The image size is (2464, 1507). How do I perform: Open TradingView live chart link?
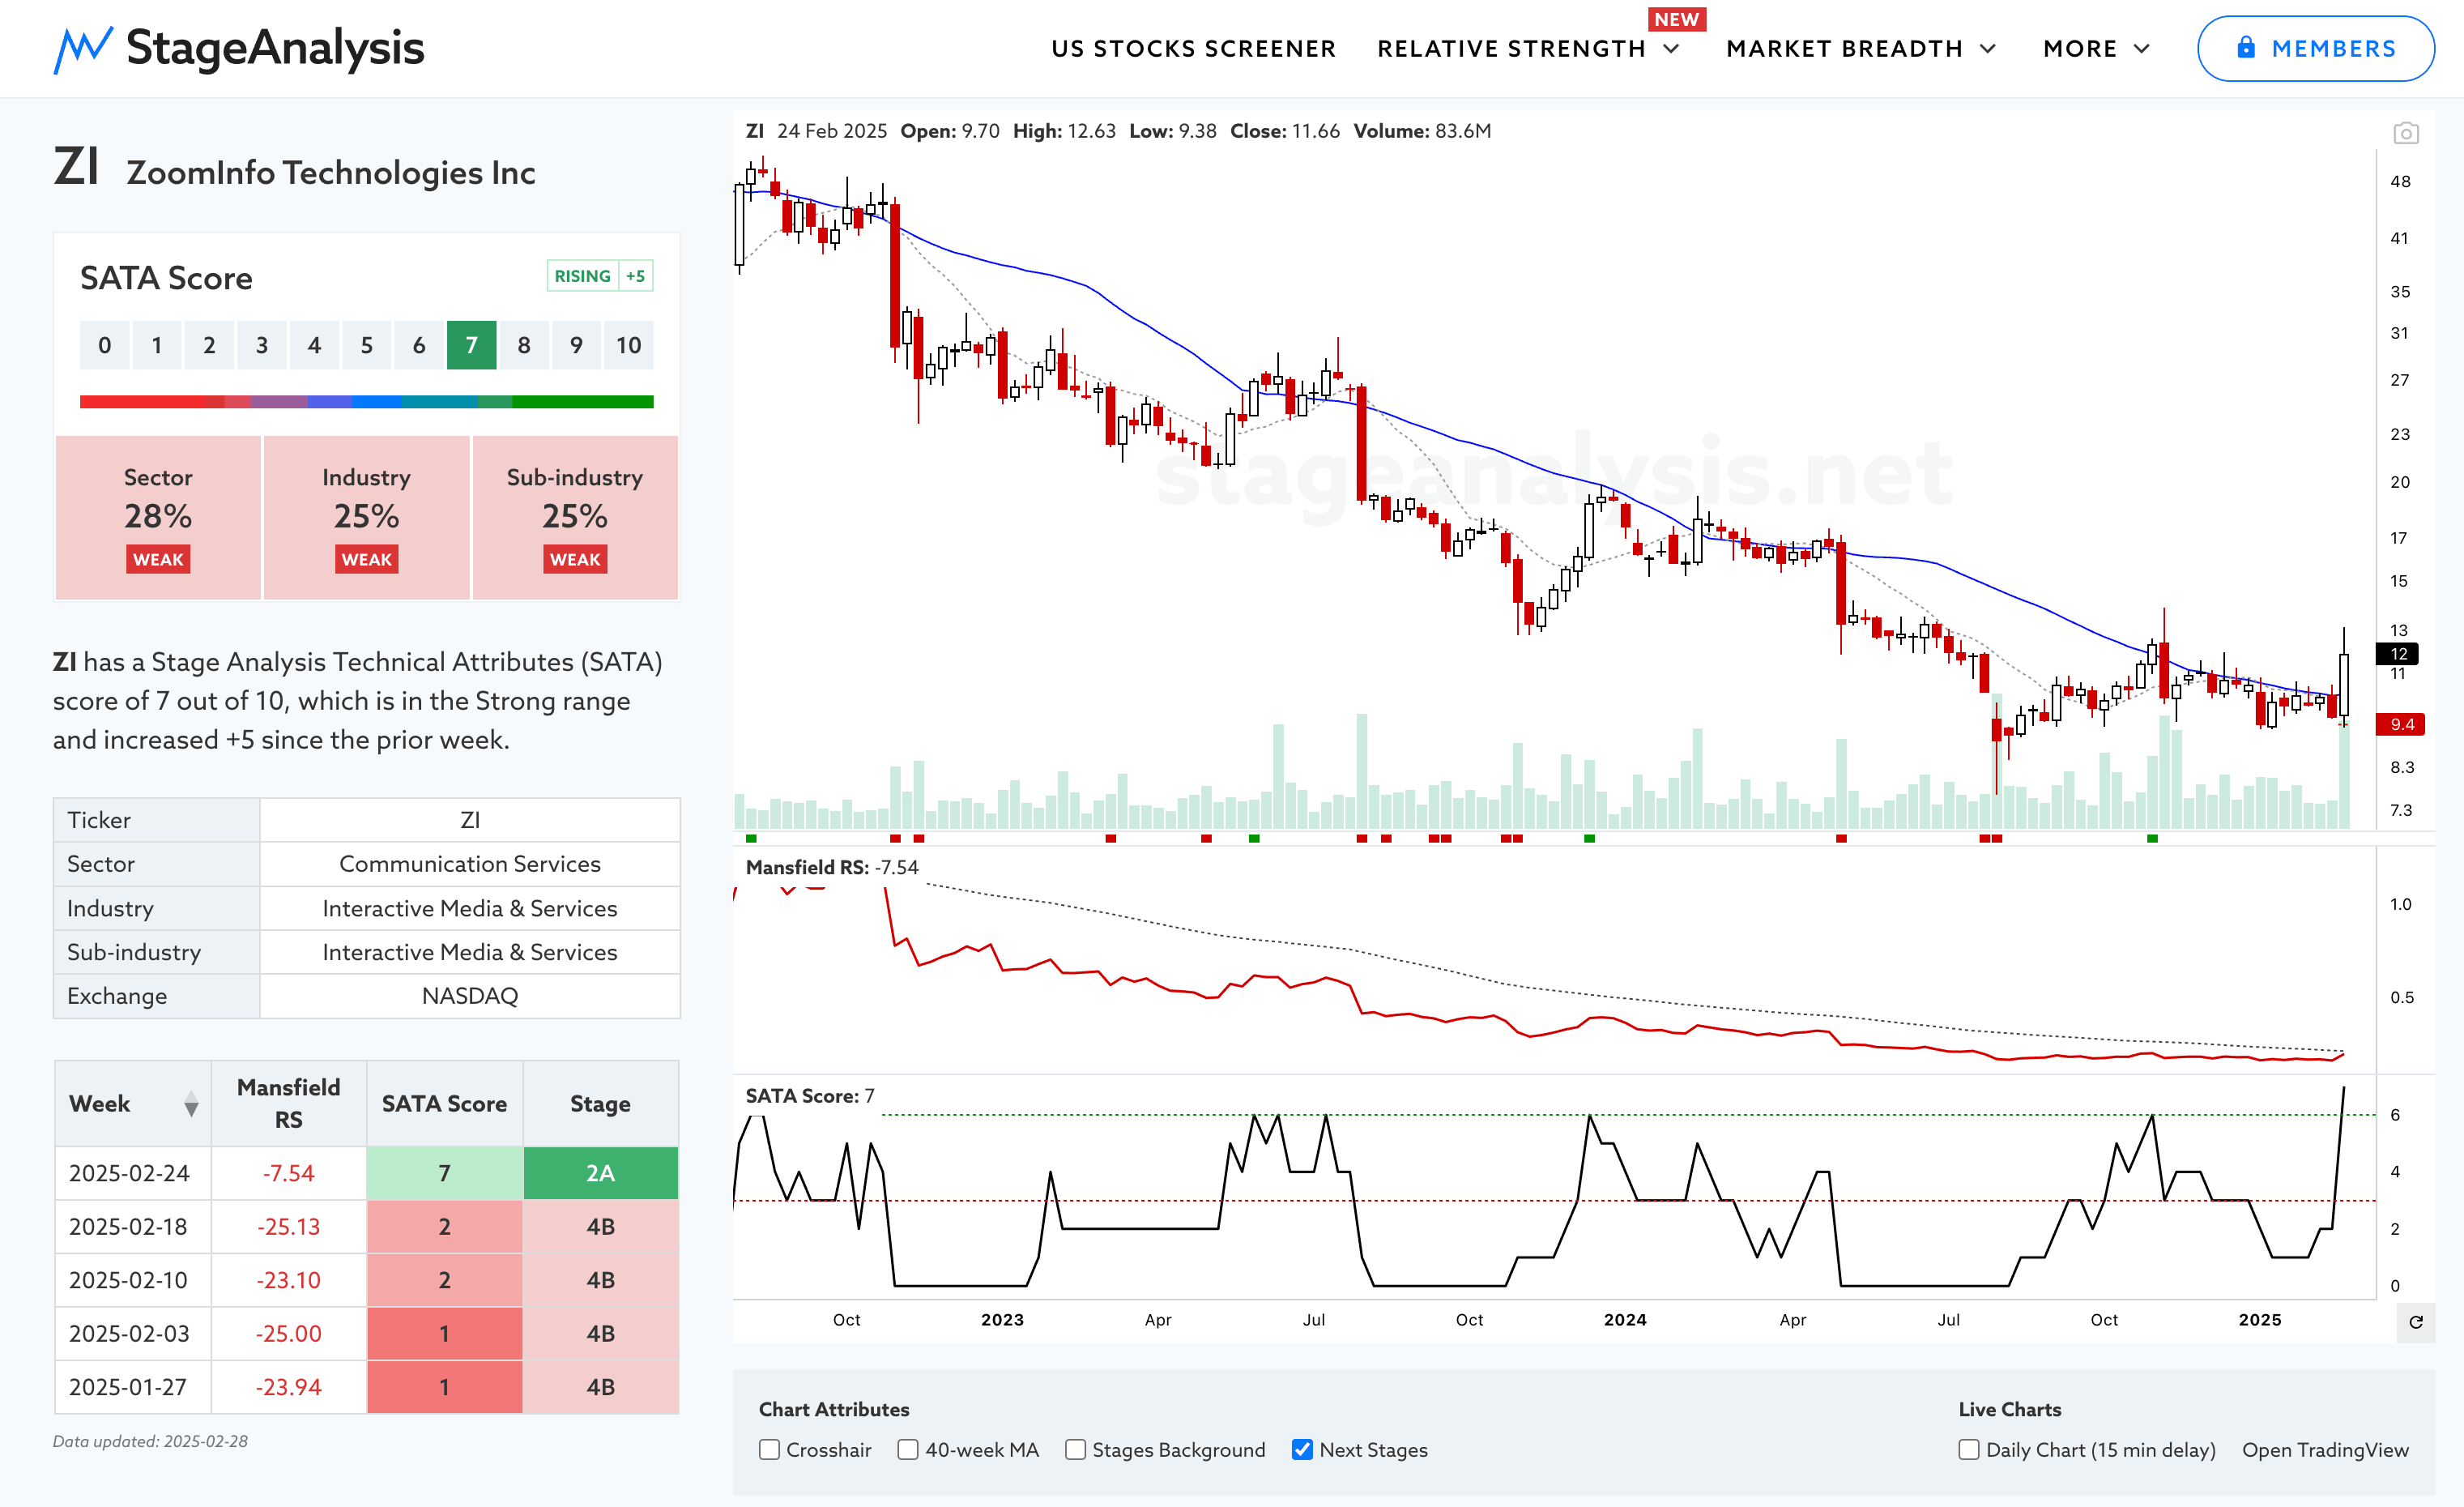pyautogui.click(x=2325, y=1450)
